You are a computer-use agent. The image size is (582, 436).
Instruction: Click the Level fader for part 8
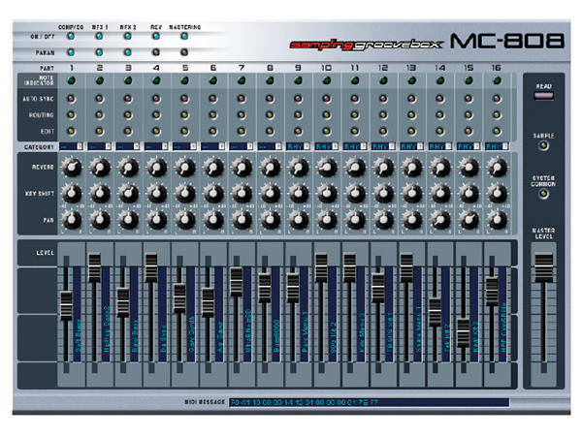pos(265,288)
